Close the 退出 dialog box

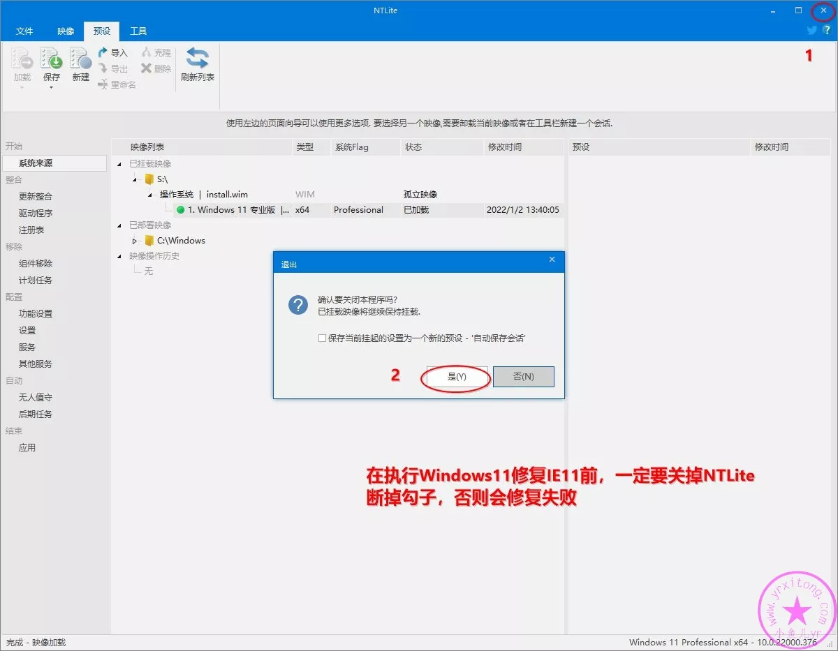[552, 260]
